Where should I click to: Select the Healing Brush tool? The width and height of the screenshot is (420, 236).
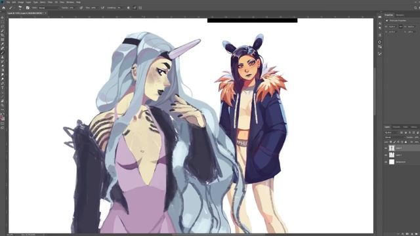(x=3, y=48)
